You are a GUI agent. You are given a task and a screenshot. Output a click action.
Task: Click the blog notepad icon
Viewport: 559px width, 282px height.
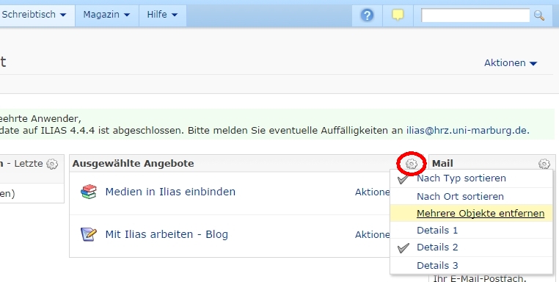89,234
